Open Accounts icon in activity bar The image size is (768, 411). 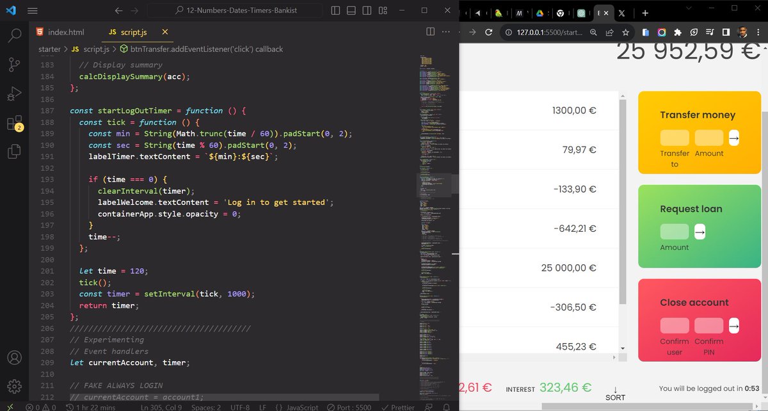click(14, 358)
